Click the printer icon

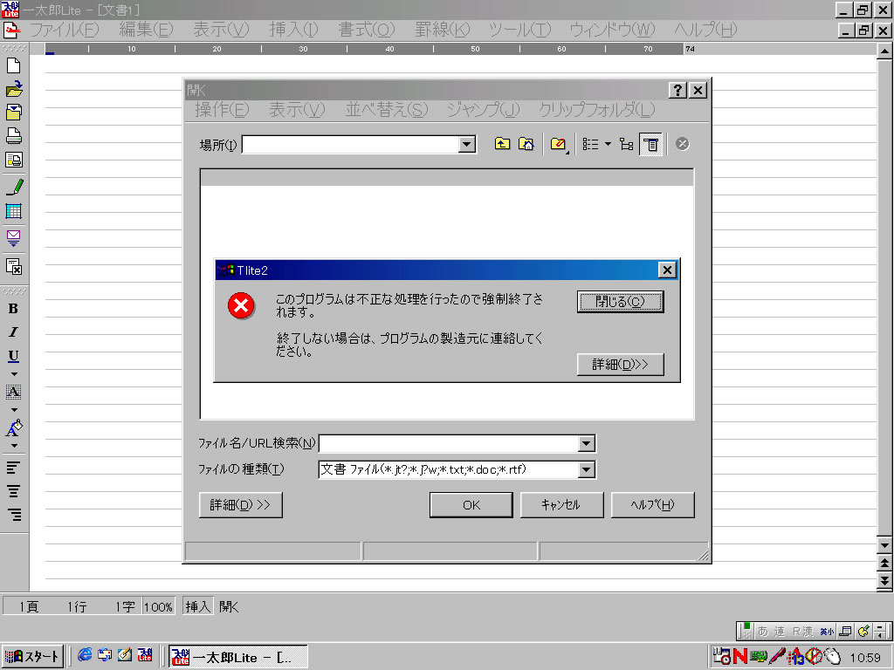(x=14, y=135)
